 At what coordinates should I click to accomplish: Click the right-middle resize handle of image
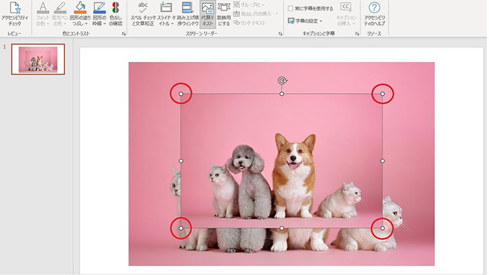(383, 160)
